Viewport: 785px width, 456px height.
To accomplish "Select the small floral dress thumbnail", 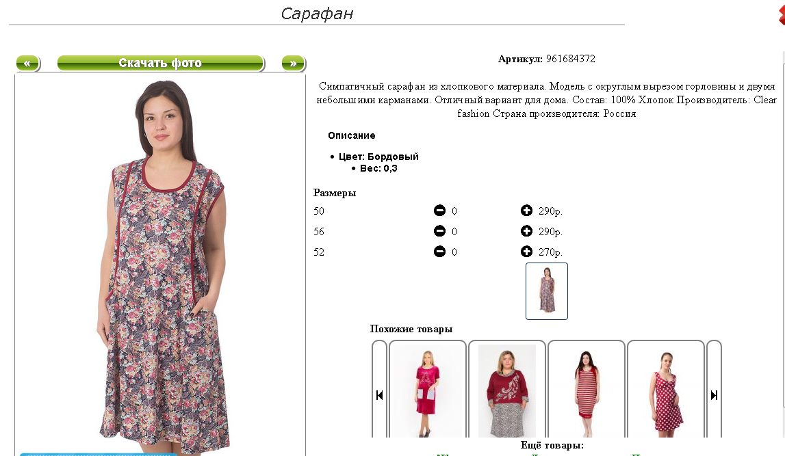I will pyautogui.click(x=547, y=291).
